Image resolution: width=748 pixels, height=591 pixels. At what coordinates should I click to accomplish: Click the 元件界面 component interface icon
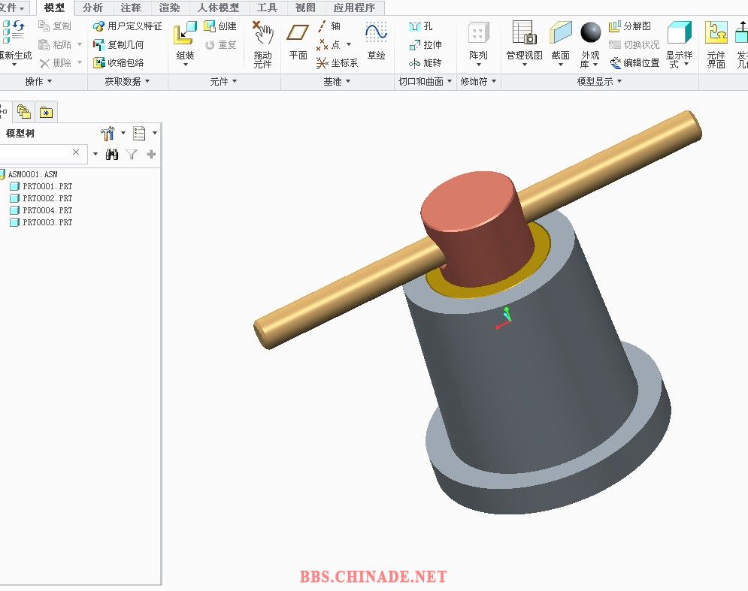[716, 44]
